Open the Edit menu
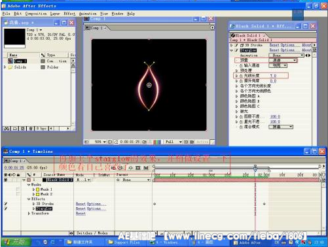 coord(18,14)
